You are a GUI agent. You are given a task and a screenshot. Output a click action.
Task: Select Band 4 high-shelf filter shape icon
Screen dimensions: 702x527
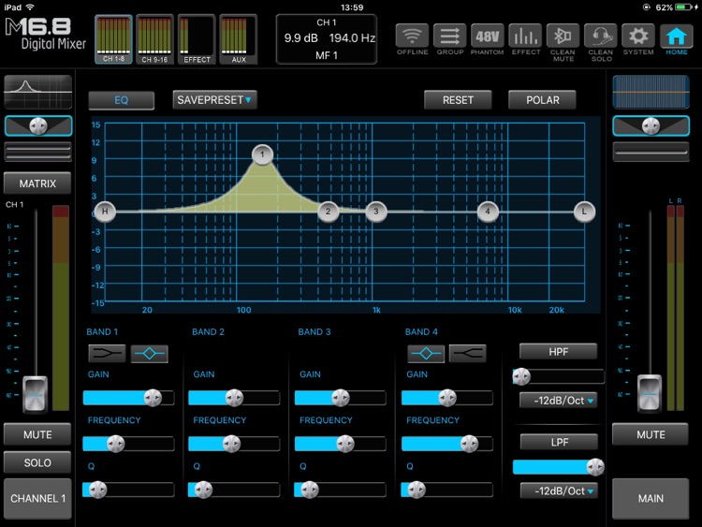tap(467, 353)
